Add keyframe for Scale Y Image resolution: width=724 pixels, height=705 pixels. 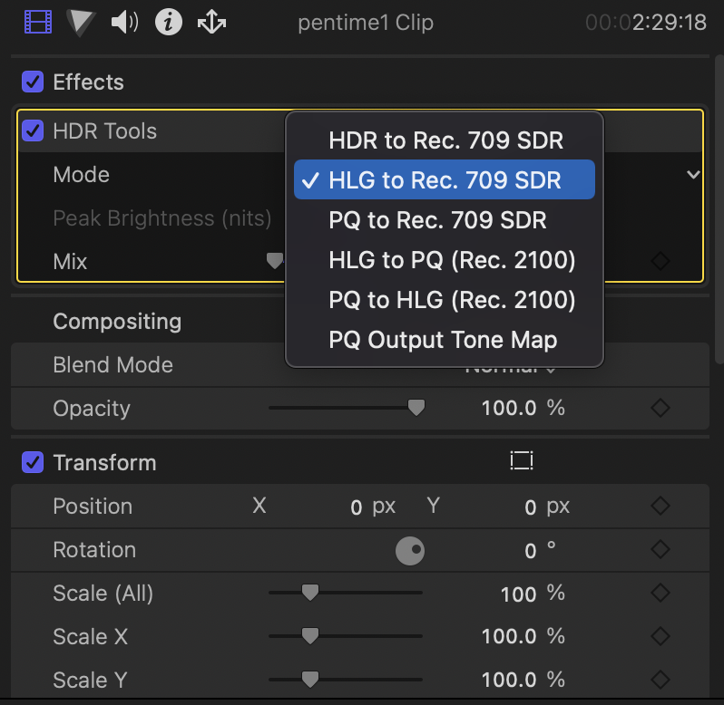point(660,680)
